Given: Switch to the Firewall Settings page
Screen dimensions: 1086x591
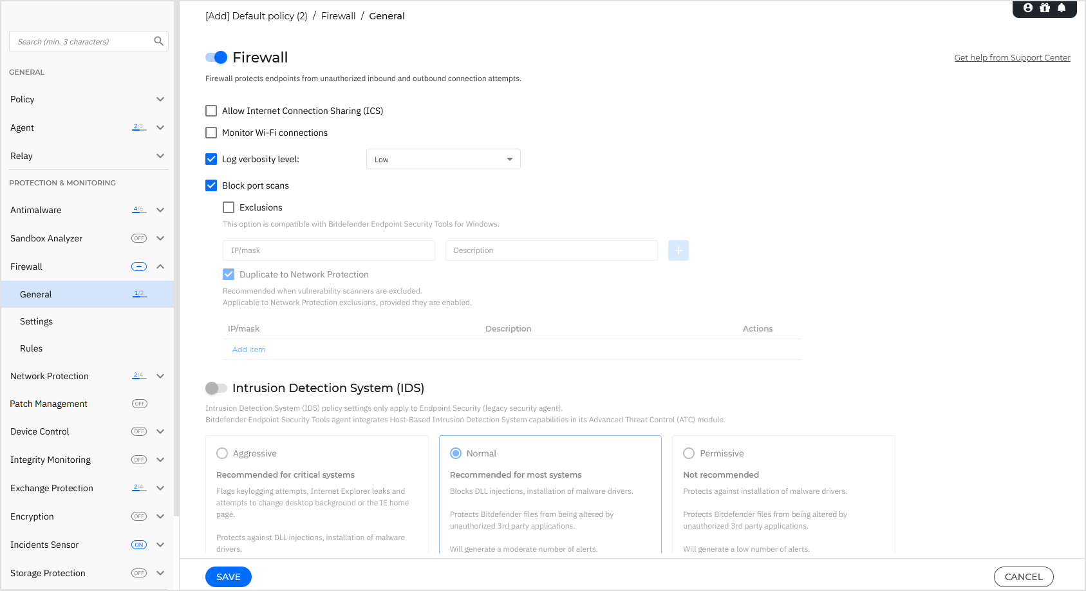Looking at the screenshot, I should tap(36, 321).
